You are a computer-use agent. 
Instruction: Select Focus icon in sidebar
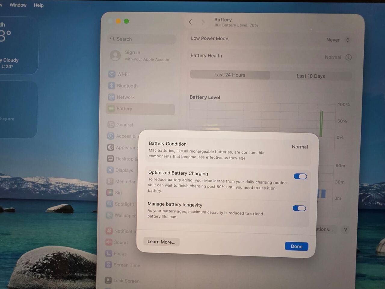[109, 253]
